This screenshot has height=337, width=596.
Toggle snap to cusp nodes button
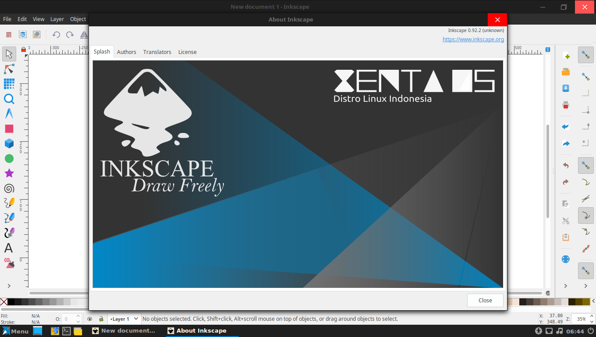[x=586, y=215]
